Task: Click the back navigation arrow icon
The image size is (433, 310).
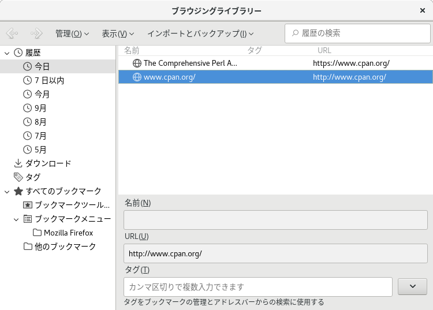Action: [13, 33]
